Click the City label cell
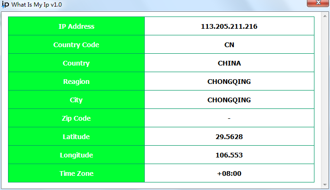This screenshot has width=330, height=190. click(76, 100)
